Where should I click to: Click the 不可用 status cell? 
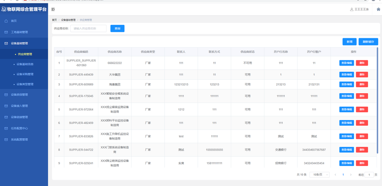[x=247, y=63]
